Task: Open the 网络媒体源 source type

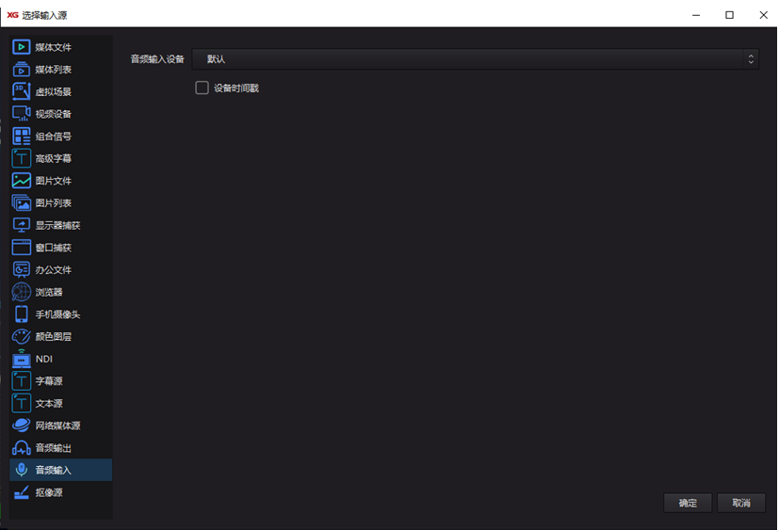Action: coord(60,426)
